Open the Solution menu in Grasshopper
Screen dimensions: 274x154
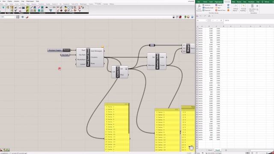tap(17, 1)
